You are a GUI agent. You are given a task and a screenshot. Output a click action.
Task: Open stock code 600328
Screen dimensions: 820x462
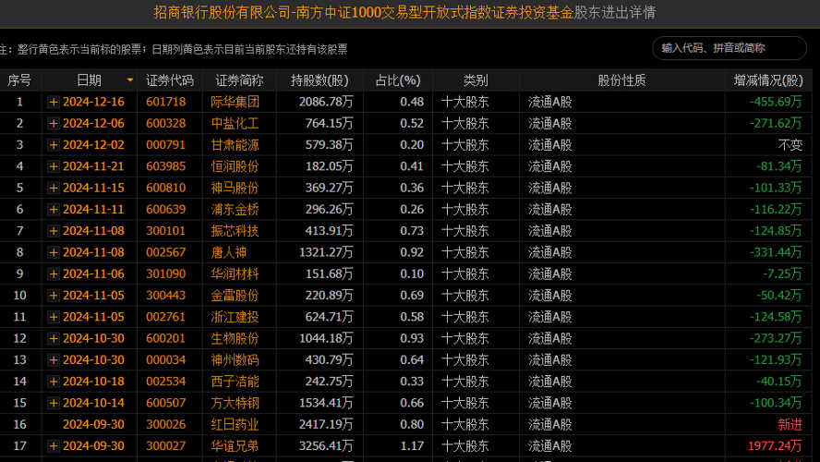(166, 124)
